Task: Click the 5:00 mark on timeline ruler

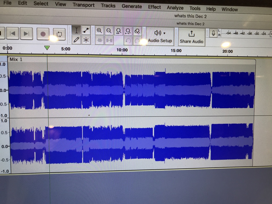Action: [x=66, y=49]
